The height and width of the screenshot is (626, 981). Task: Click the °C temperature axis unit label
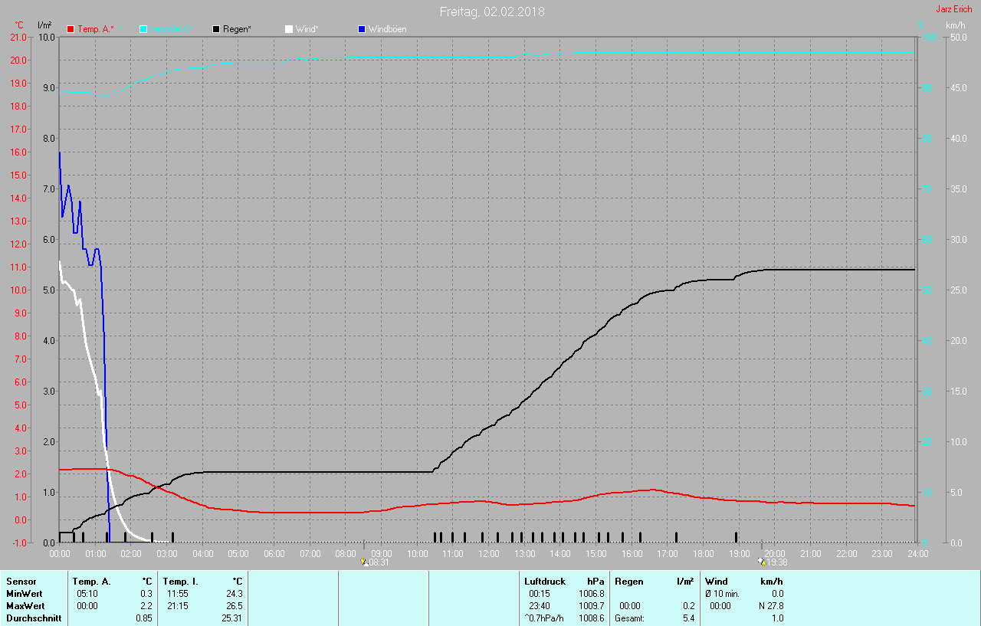point(19,25)
